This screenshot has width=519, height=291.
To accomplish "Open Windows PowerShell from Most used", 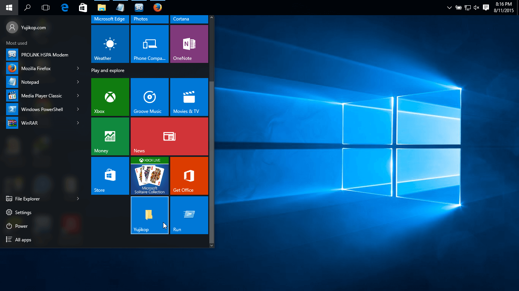I will coord(44,110).
